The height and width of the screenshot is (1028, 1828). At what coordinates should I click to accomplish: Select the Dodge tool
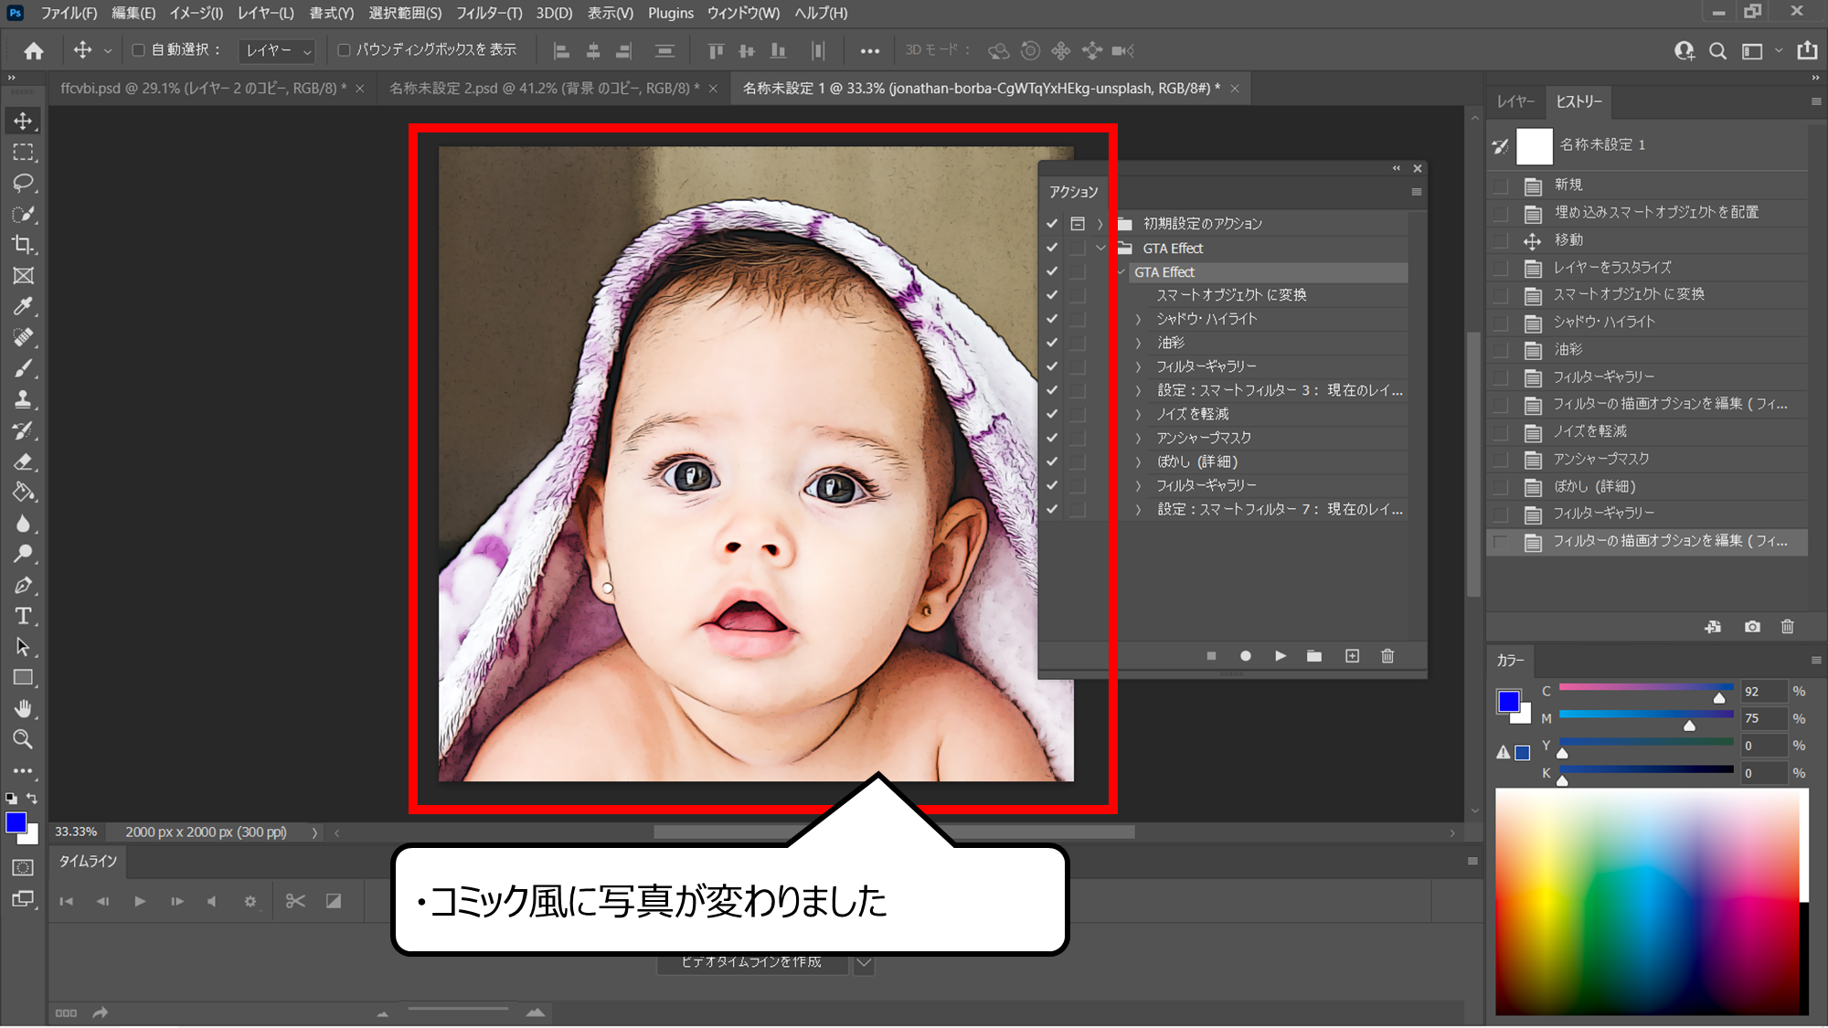click(23, 554)
